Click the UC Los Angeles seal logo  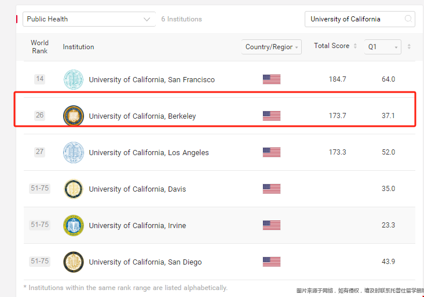[x=74, y=152]
